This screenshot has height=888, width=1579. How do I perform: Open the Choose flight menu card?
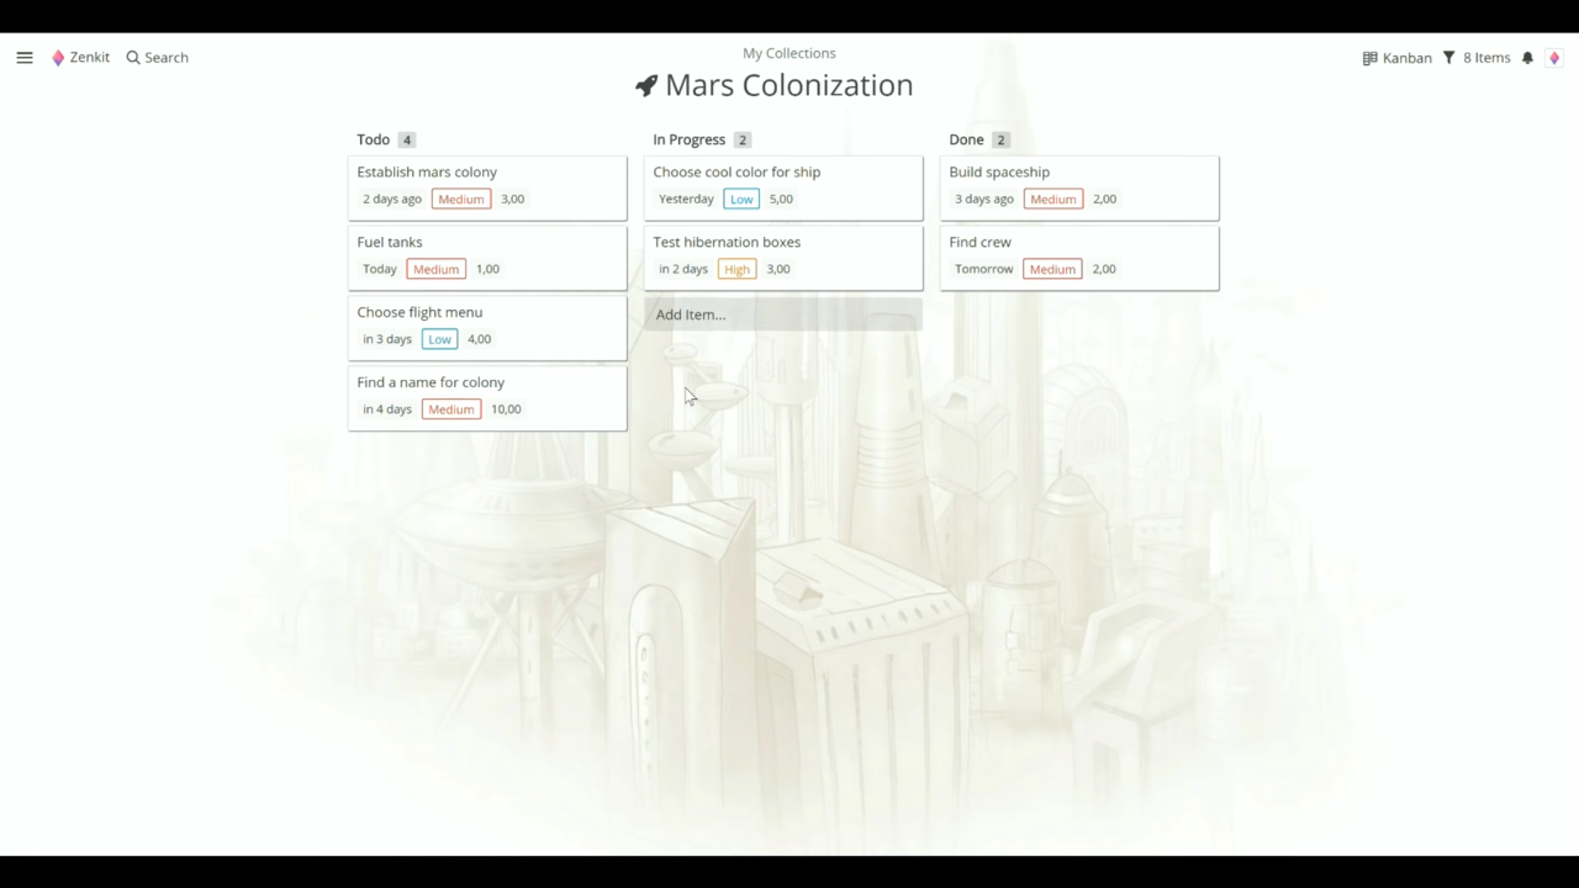[x=487, y=328]
